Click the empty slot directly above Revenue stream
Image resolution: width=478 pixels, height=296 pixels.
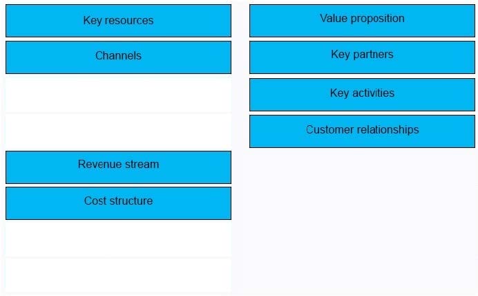(118, 131)
